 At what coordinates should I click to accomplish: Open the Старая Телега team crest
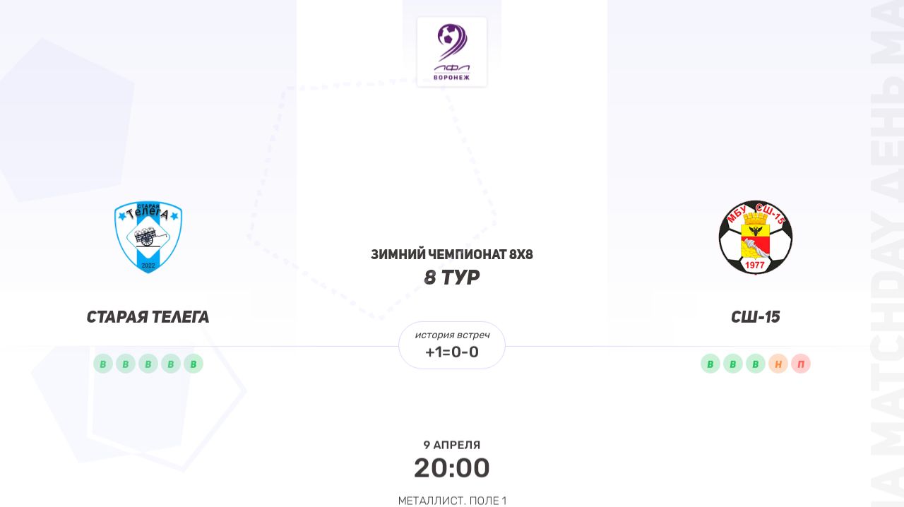[x=148, y=237]
